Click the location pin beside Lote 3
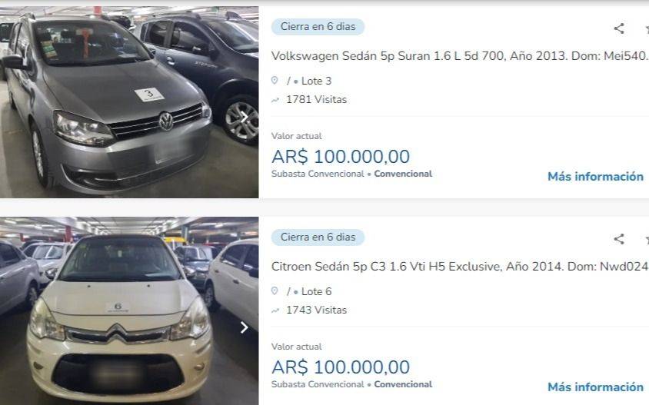The height and width of the screenshot is (405, 649). click(x=275, y=80)
